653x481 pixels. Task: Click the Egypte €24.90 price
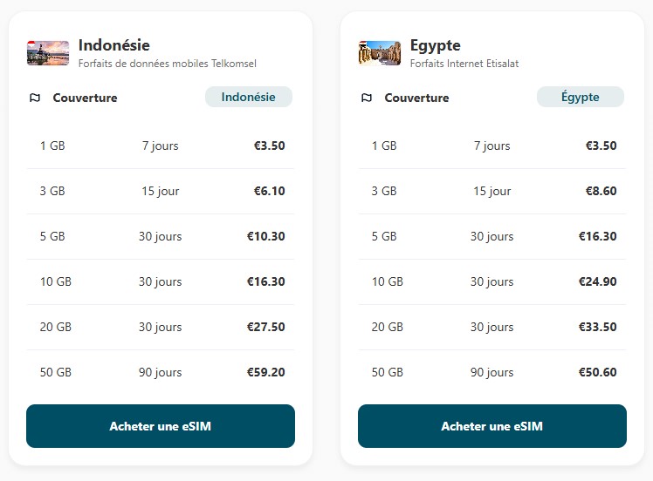597,281
